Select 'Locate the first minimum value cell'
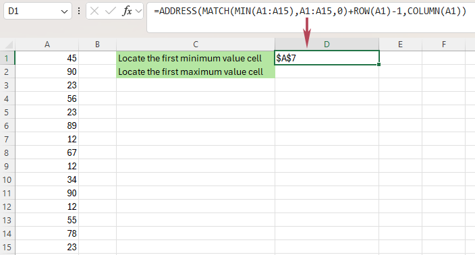Screen dimensions: 475x255 pos(196,58)
